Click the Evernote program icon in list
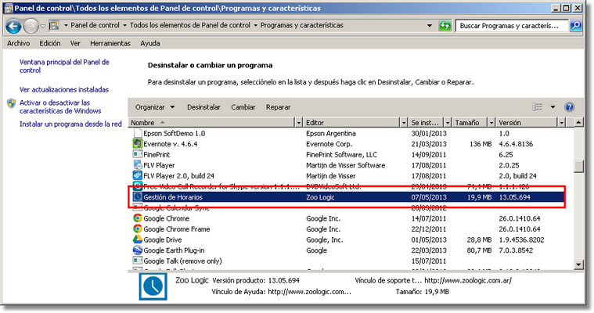Image resolution: width=594 pixels, height=313 pixels. coord(137,144)
